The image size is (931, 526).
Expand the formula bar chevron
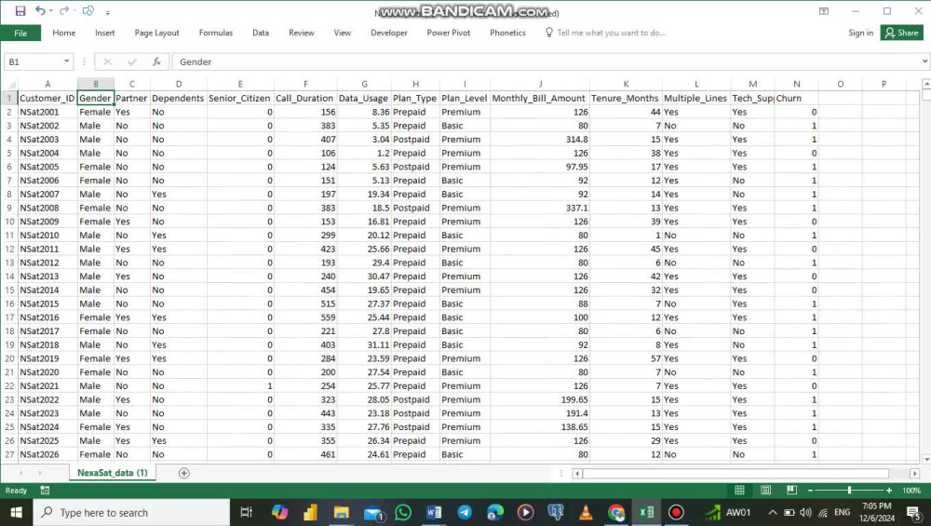pyautogui.click(x=924, y=61)
